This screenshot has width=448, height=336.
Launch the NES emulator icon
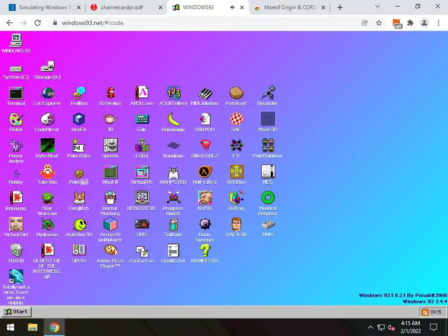point(268,175)
